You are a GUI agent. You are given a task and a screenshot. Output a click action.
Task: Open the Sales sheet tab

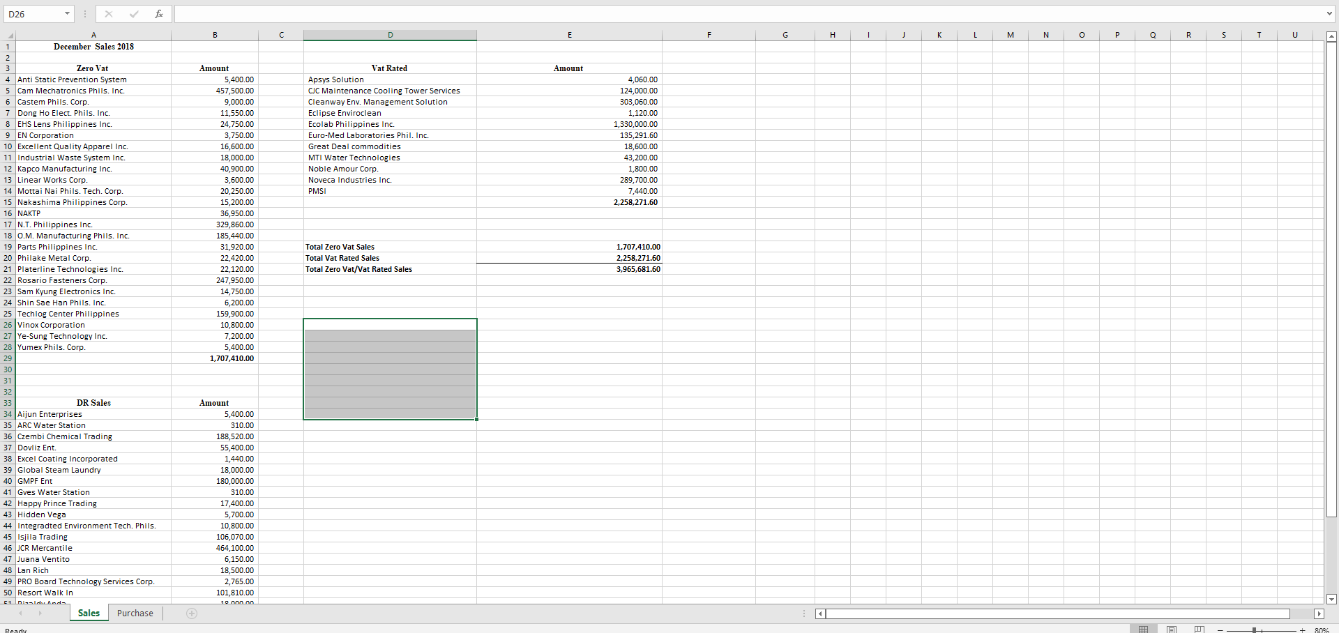89,613
